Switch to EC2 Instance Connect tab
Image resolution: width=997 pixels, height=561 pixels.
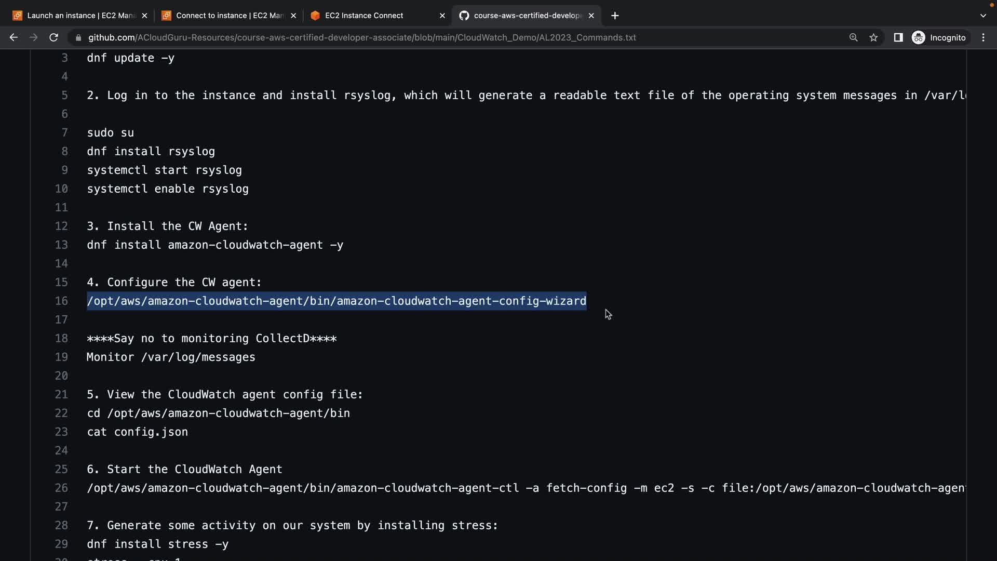click(363, 16)
